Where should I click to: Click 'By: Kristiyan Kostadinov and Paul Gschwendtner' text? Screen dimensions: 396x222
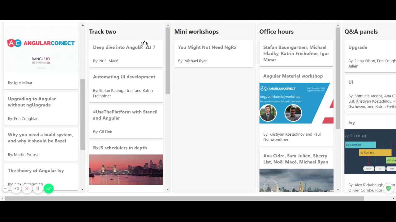(x=292, y=137)
